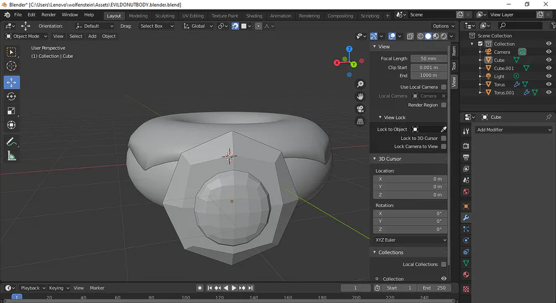Viewport: 556px width, 303px height.
Task: Toggle X-ray view icon in header
Action: point(410,36)
